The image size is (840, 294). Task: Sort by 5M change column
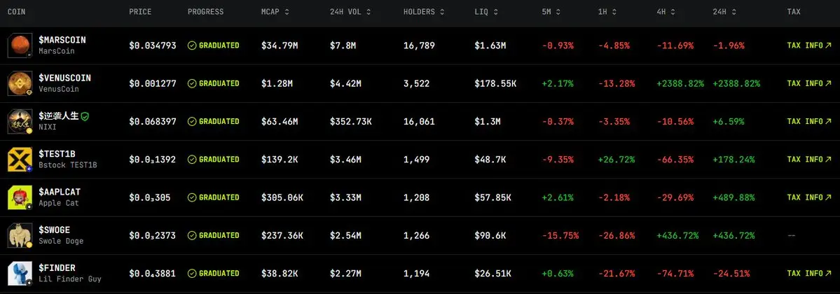552,12
